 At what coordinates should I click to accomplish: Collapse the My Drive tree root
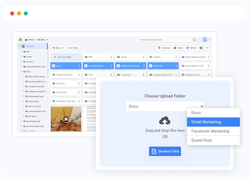click(20, 46)
